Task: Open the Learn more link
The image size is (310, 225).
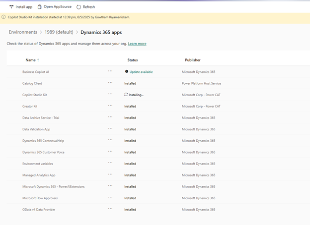Action: coord(137,44)
